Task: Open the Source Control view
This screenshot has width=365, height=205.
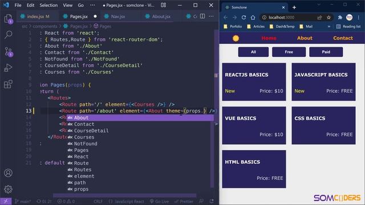Action: 9,51
